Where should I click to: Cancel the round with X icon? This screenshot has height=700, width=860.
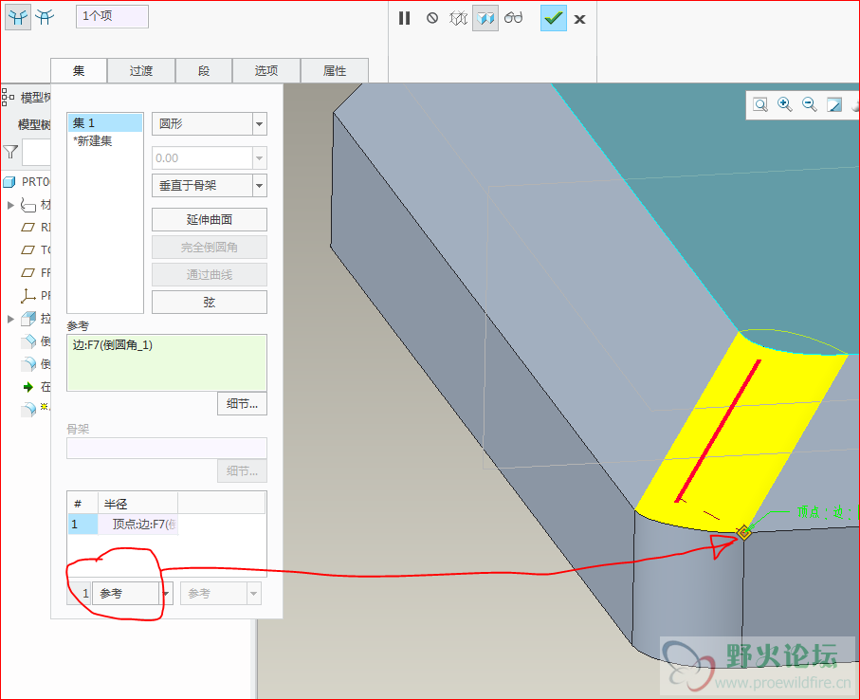pyautogui.click(x=579, y=20)
